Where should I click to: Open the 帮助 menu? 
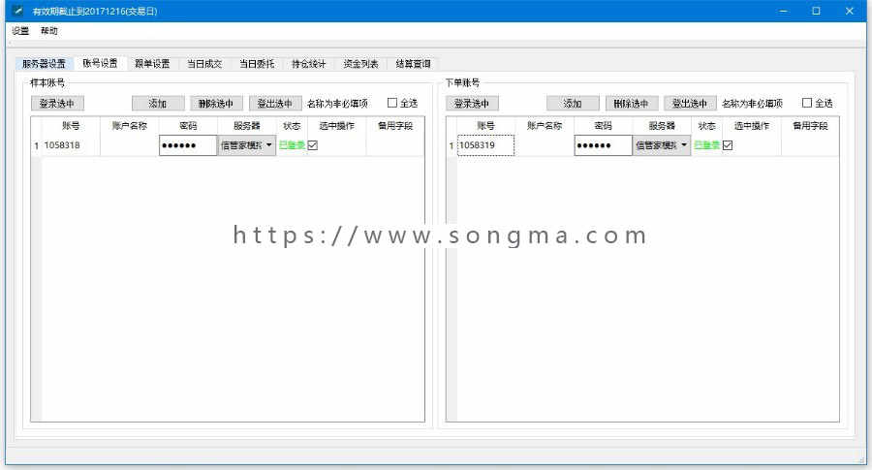coord(49,31)
